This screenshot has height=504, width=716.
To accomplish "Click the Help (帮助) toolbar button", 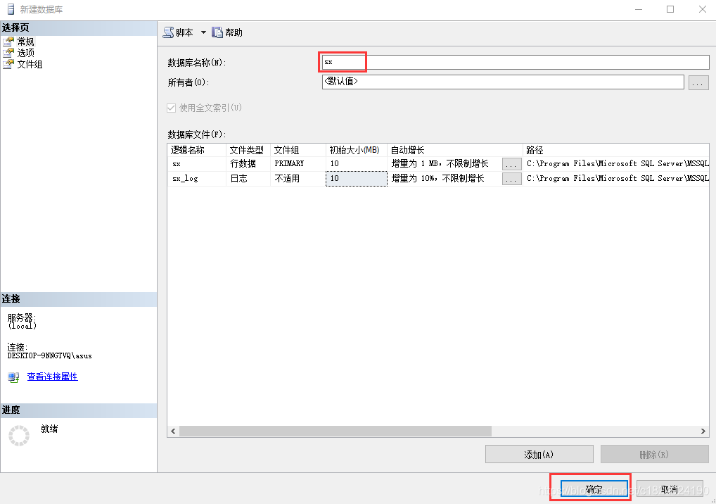I will click(x=227, y=32).
